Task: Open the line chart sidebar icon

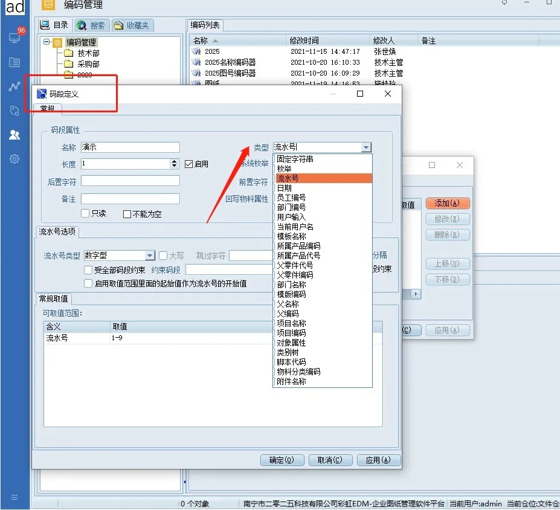Action: click(14, 86)
